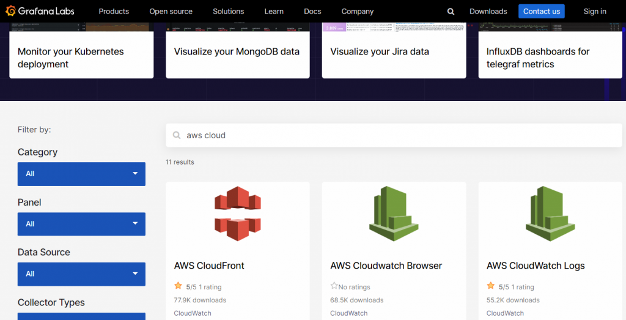Screen dimensions: 626x320
Task: Click the star rating icon under AWS CloudFront
Action: pyautogui.click(x=178, y=286)
